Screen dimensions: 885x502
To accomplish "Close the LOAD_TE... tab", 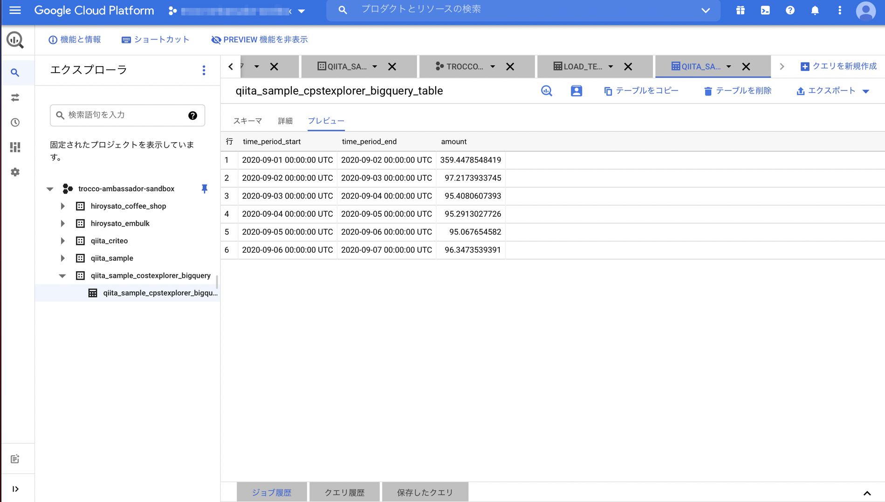I will [628, 67].
